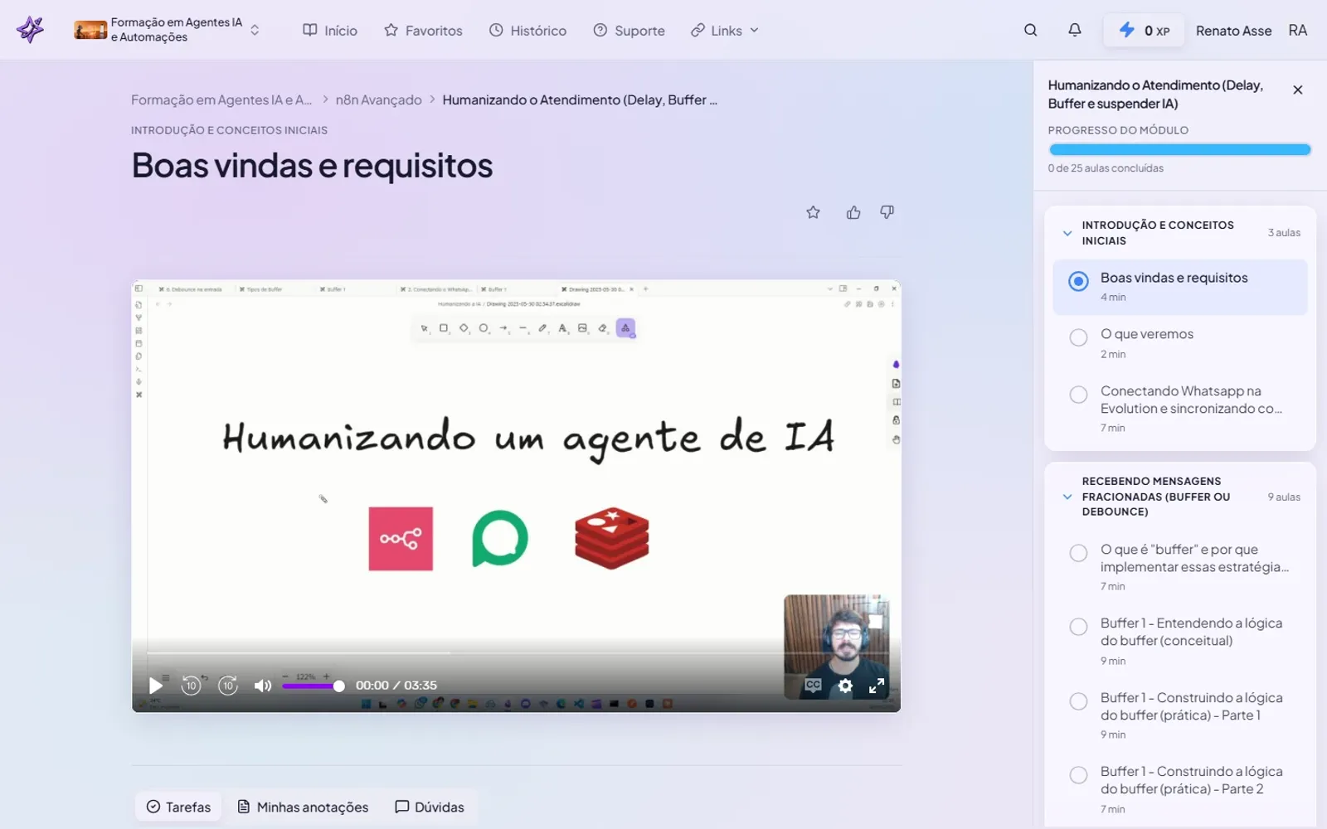Select the 'O que veremos' lesson radio
The image size is (1327, 829).
1078,337
